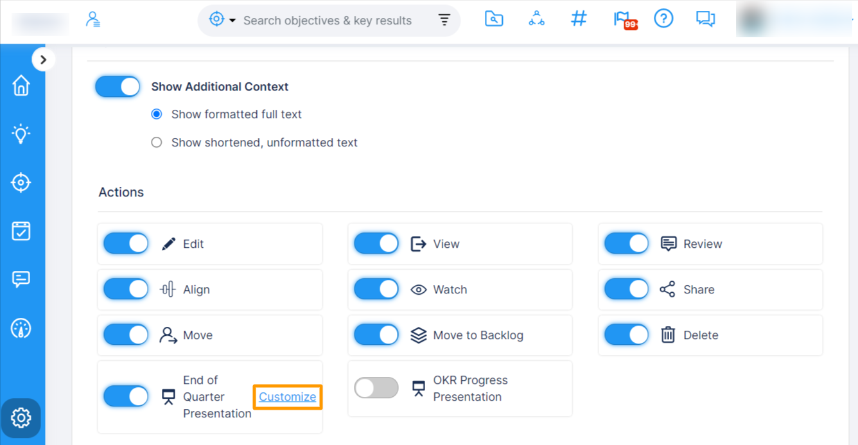The width and height of the screenshot is (858, 445).
Task: Select the lightbulb ideas icon in sidebar
Action: 21,134
